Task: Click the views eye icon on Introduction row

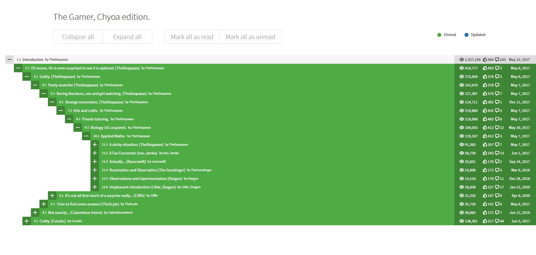Action: coord(461,59)
